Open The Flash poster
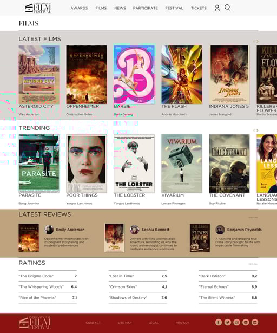This screenshot has height=333, width=277. (x=182, y=75)
